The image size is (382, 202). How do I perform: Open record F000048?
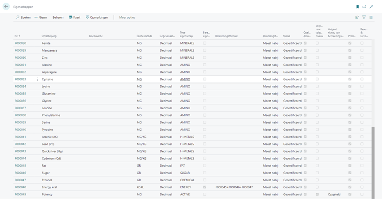point(20,187)
